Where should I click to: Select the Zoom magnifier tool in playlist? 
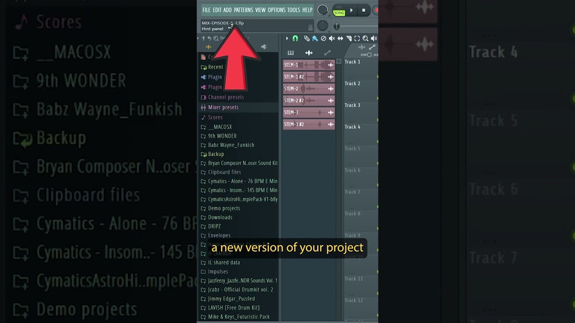point(366,39)
